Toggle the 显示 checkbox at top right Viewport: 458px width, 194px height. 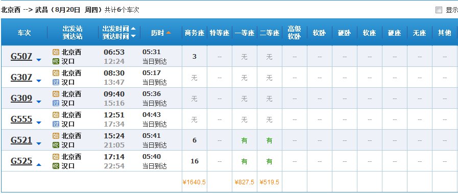[x=439, y=10]
